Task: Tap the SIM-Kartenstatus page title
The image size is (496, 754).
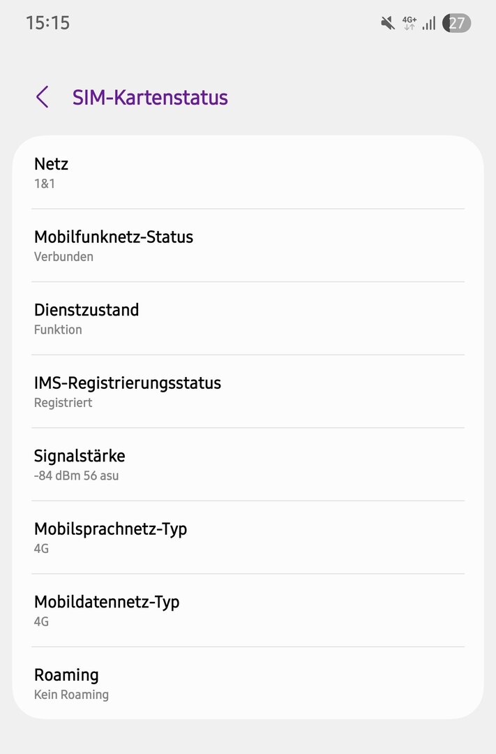Action: pos(150,97)
